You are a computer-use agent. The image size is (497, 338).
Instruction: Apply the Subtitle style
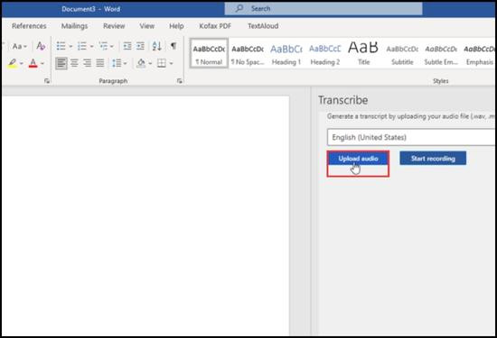tap(402, 54)
